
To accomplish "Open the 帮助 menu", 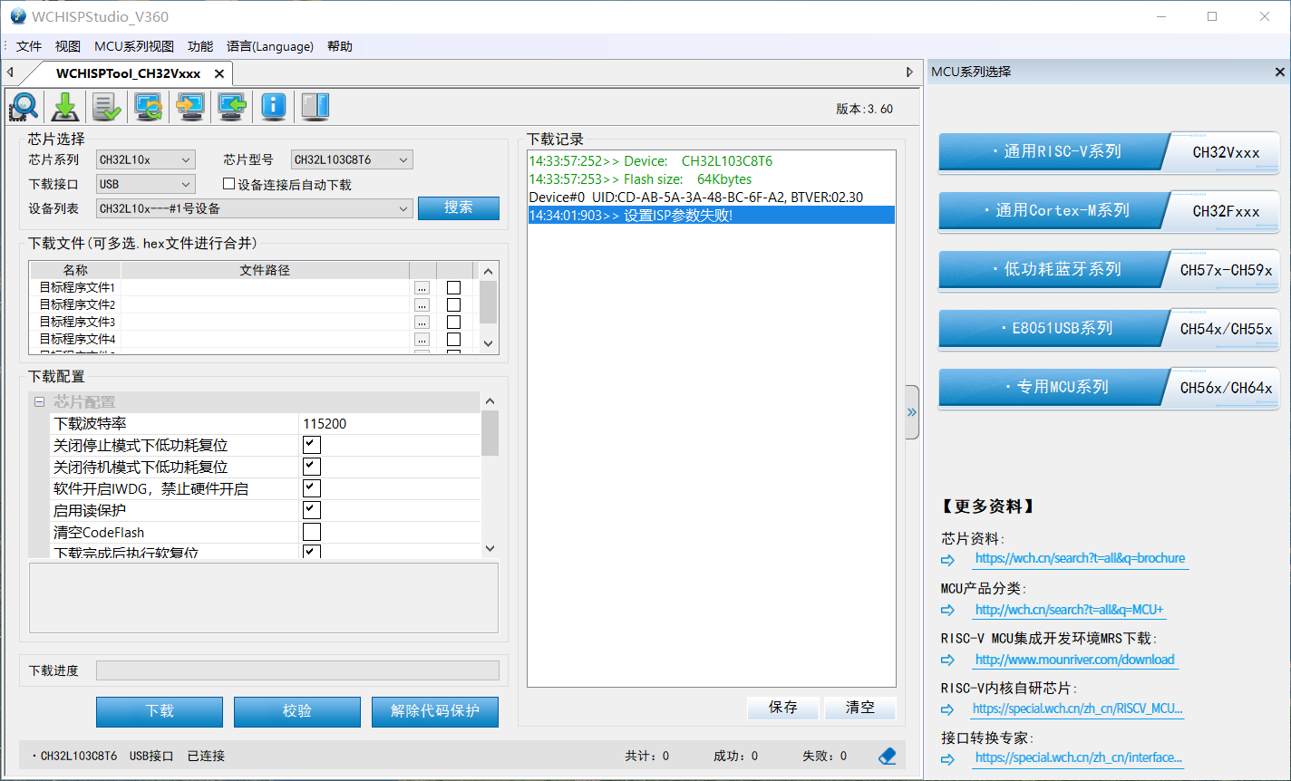I will point(340,46).
